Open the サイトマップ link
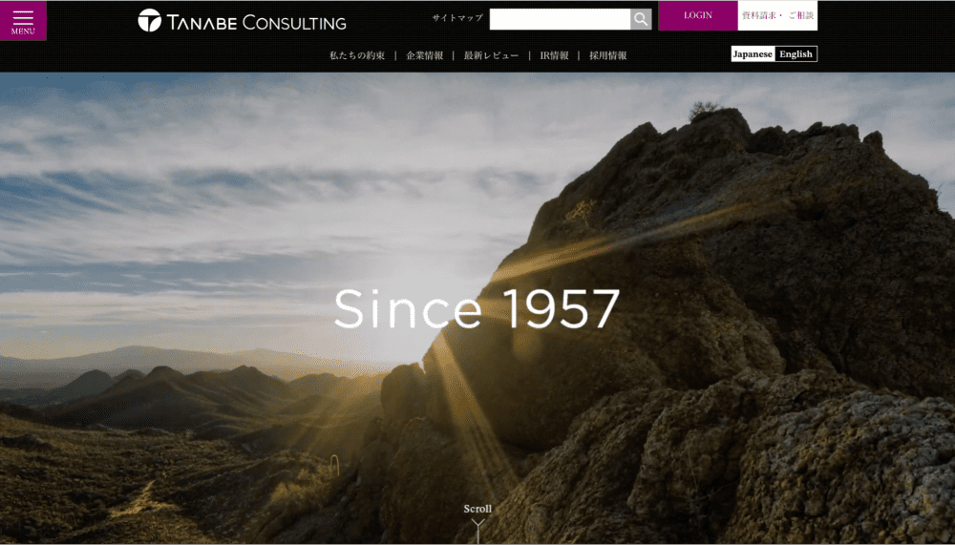This screenshot has width=955, height=545. [457, 18]
